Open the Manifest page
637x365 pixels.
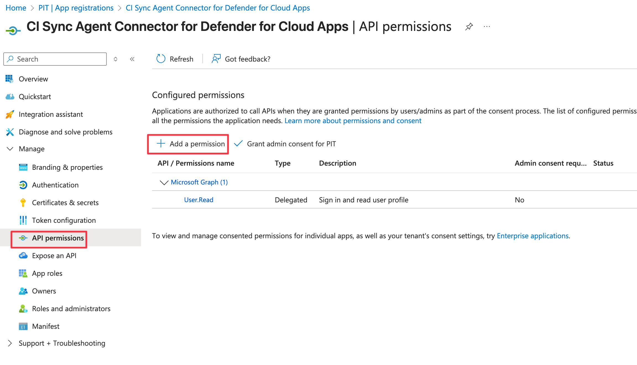click(x=46, y=326)
